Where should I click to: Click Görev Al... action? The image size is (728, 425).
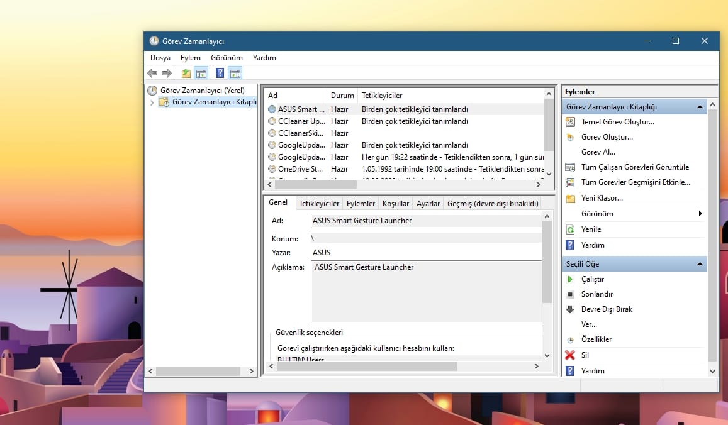pos(598,152)
